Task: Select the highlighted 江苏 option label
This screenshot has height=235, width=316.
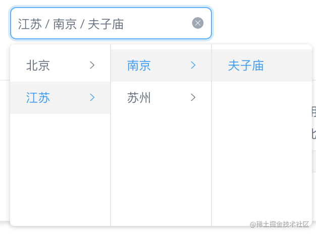Action: (x=38, y=98)
